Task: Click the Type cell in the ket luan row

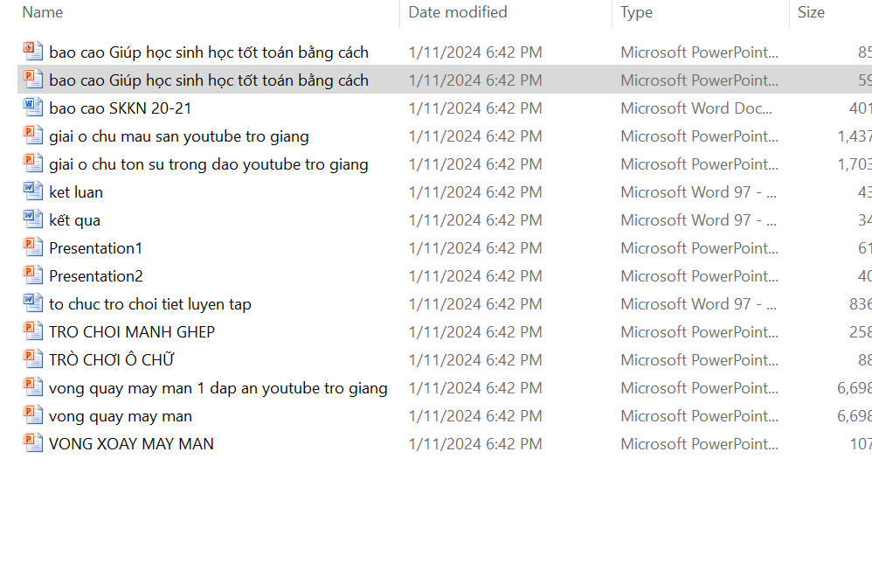Action: click(x=698, y=192)
